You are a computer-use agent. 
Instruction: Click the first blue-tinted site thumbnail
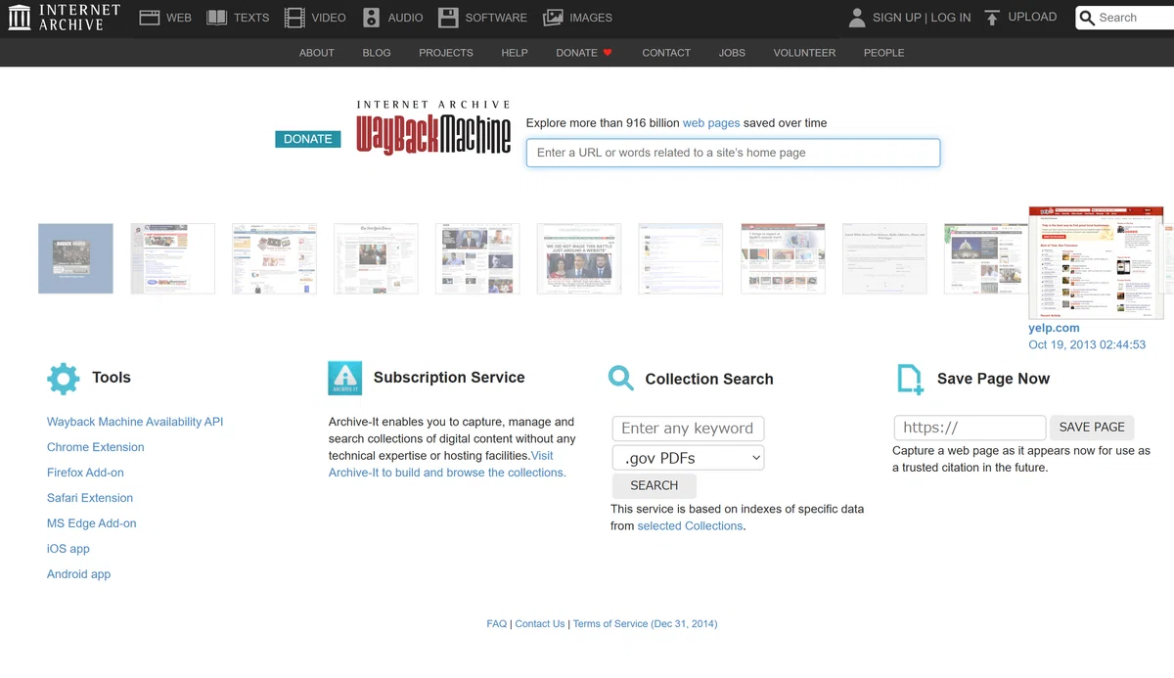click(75, 258)
